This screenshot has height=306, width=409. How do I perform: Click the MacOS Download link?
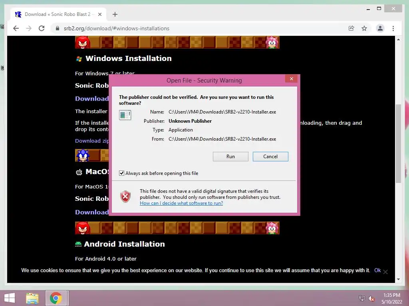click(x=92, y=212)
